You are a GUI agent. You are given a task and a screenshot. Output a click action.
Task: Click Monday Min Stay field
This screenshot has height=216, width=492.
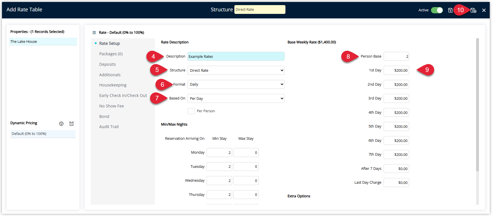pos(219,153)
